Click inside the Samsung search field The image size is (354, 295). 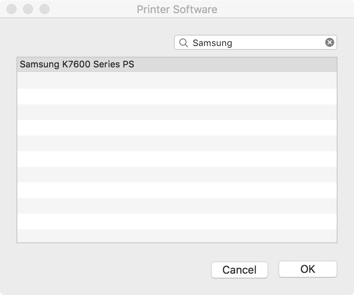pos(255,42)
